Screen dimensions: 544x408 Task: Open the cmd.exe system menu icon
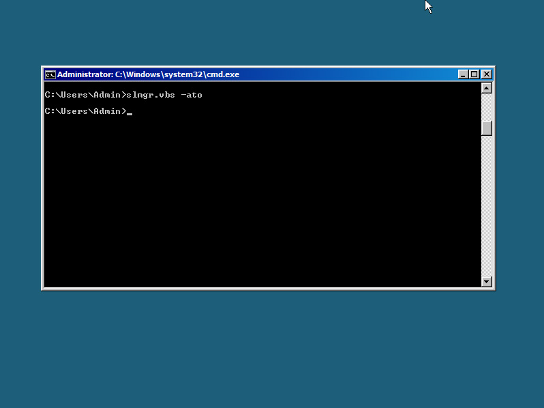(50, 74)
